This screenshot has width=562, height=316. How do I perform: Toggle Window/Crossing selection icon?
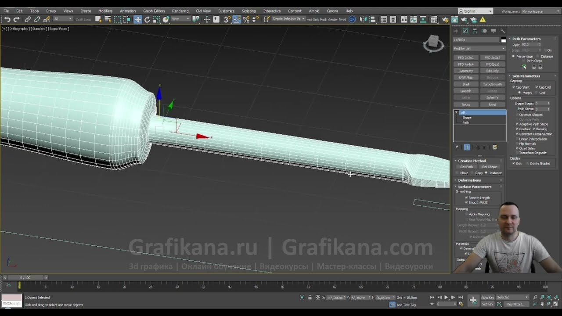point(127,19)
